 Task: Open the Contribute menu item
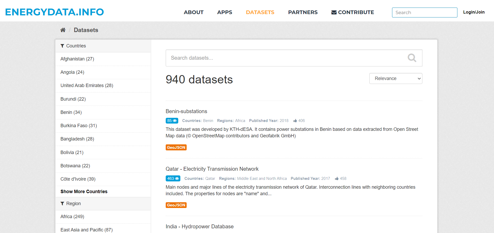[x=353, y=12]
